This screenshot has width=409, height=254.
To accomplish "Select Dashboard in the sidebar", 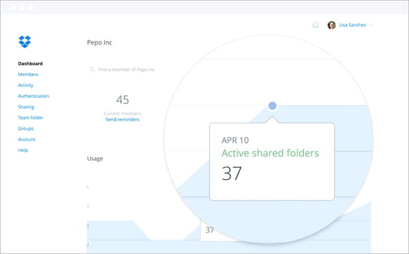I will (x=30, y=63).
